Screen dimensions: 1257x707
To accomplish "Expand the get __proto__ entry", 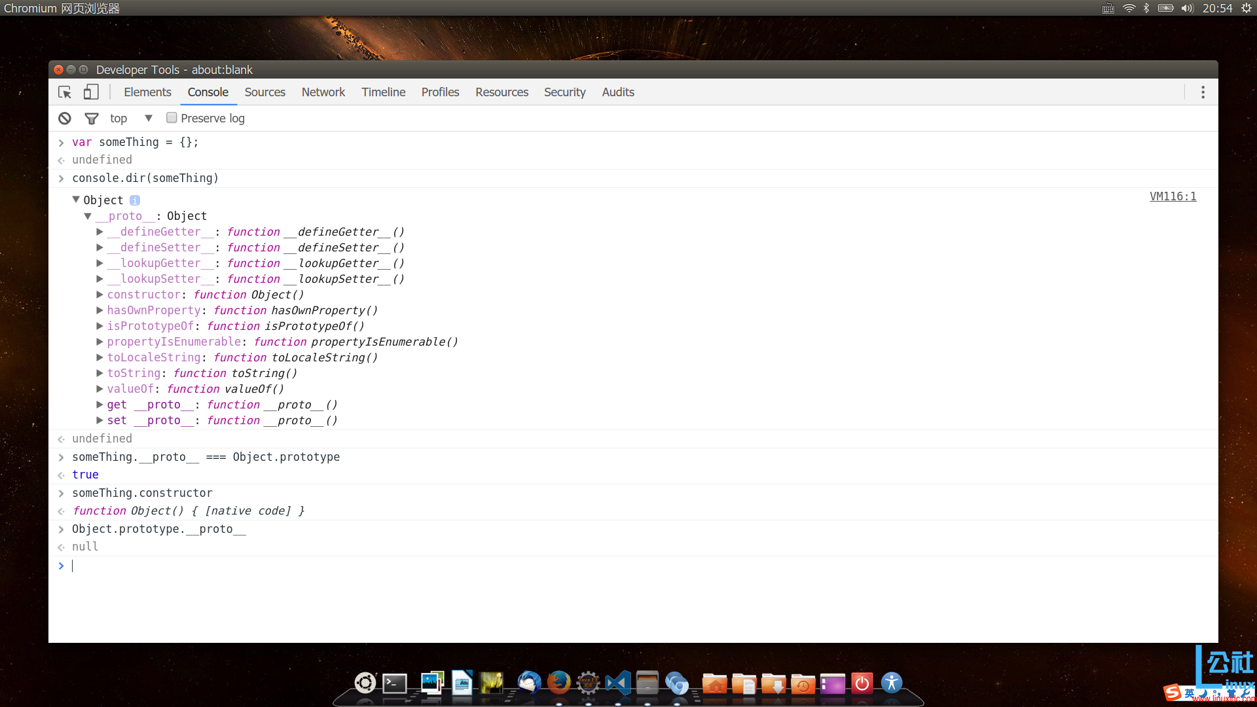I will pos(100,405).
